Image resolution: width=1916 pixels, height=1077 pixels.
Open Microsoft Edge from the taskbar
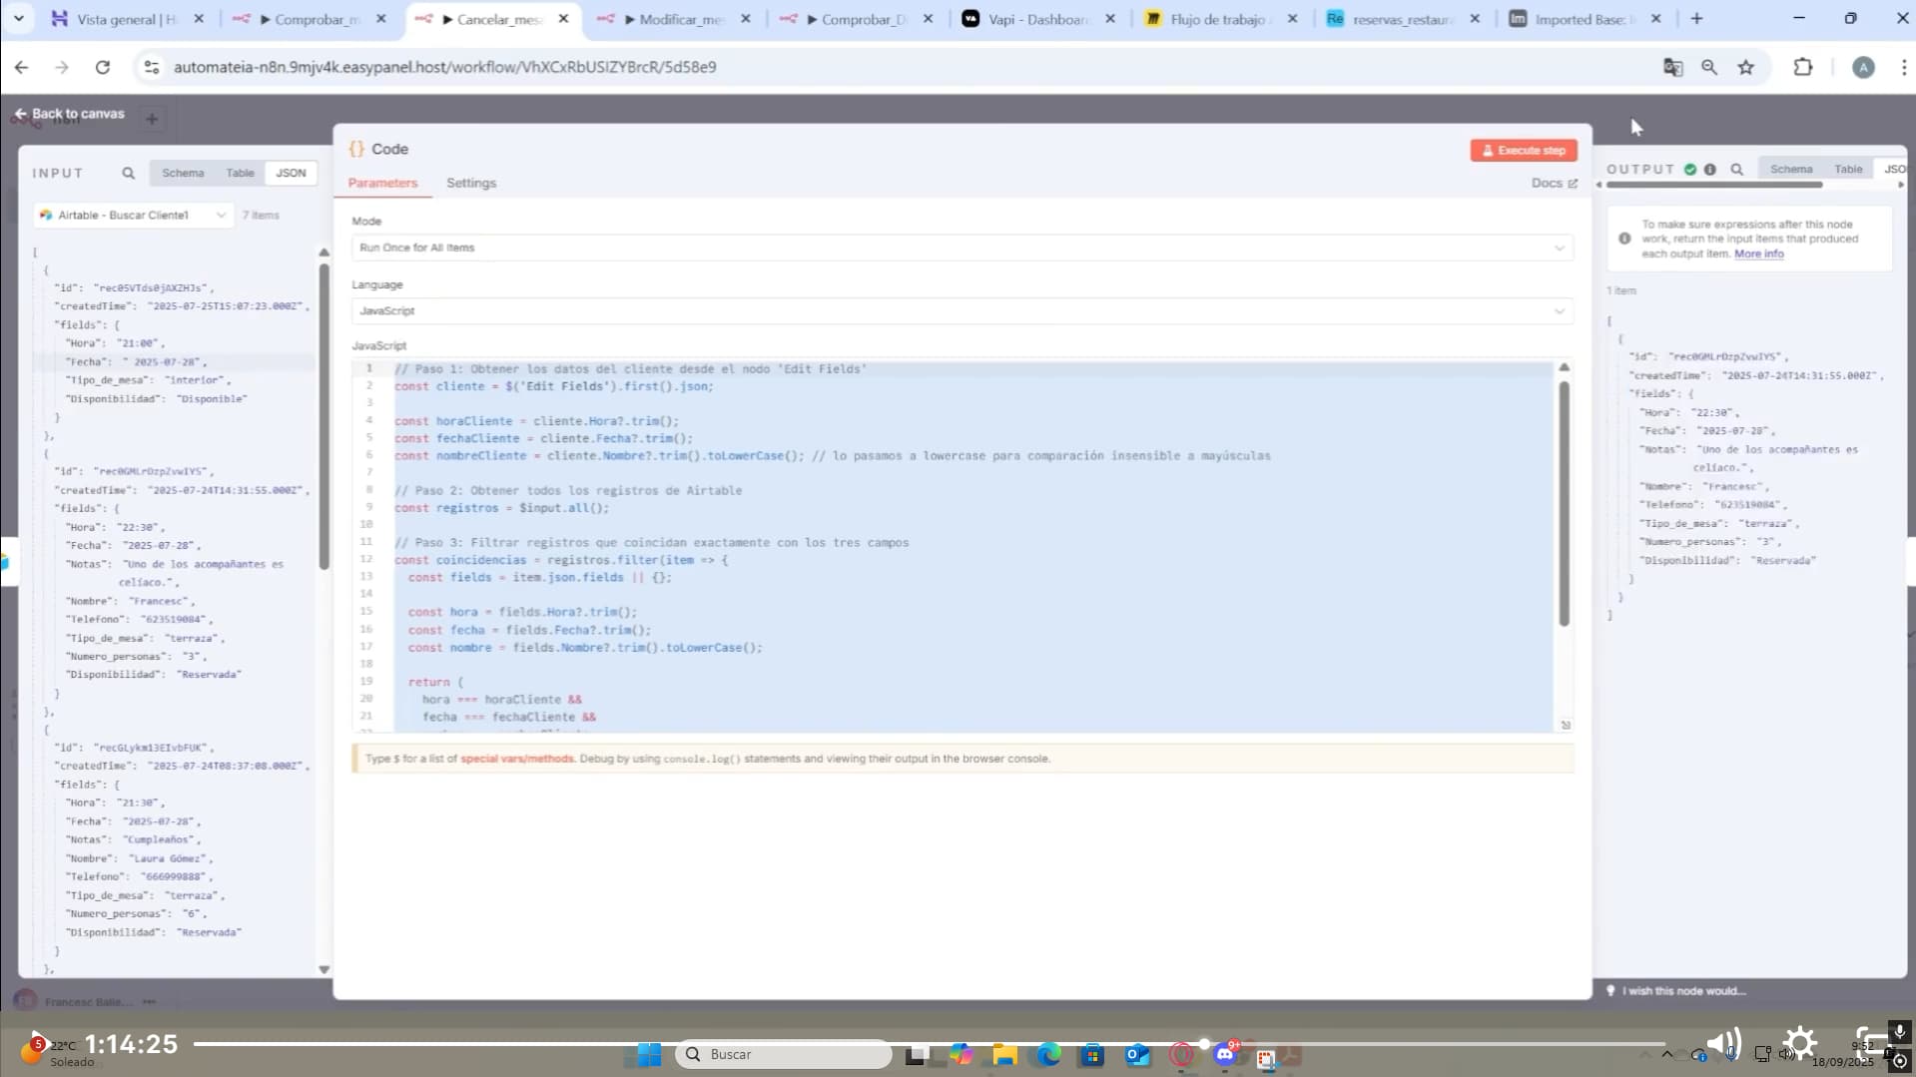(x=1048, y=1054)
